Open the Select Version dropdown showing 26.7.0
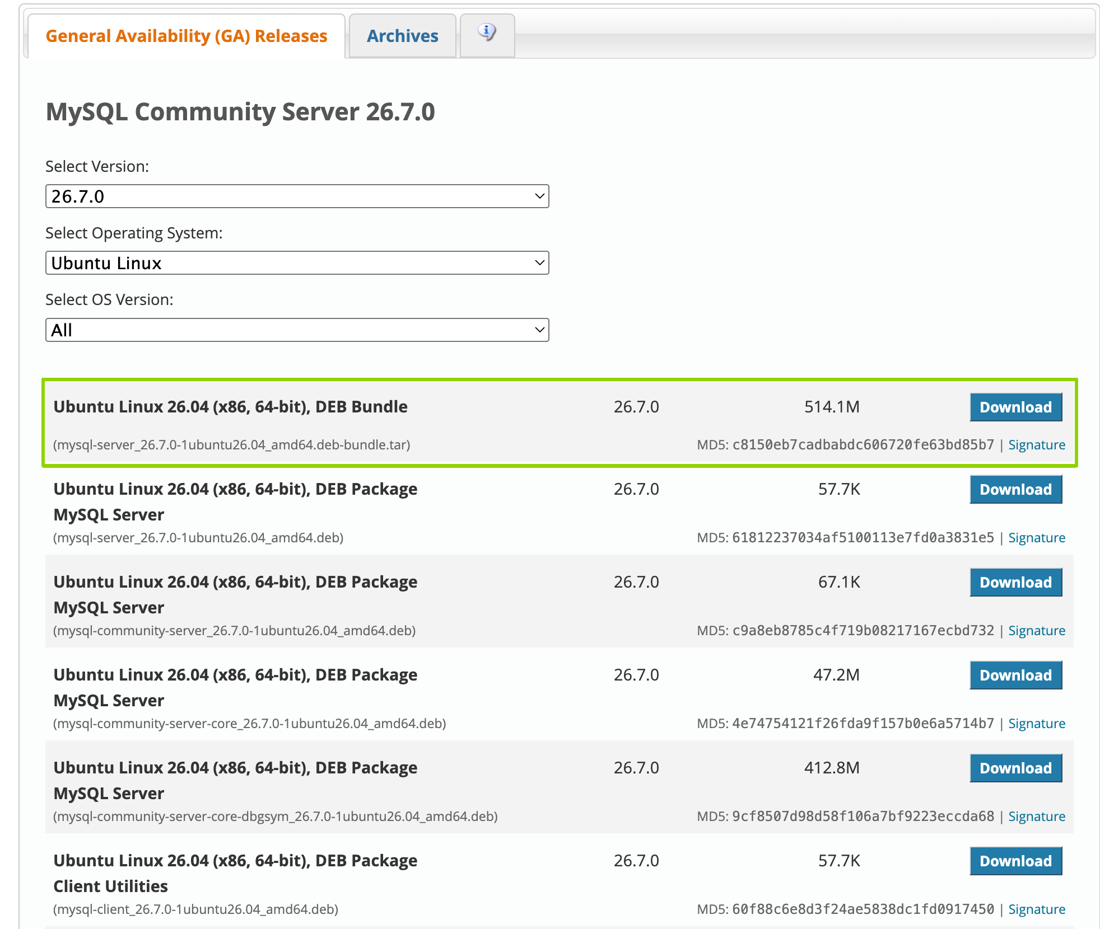This screenshot has width=1100, height=929. coord(297,196)
